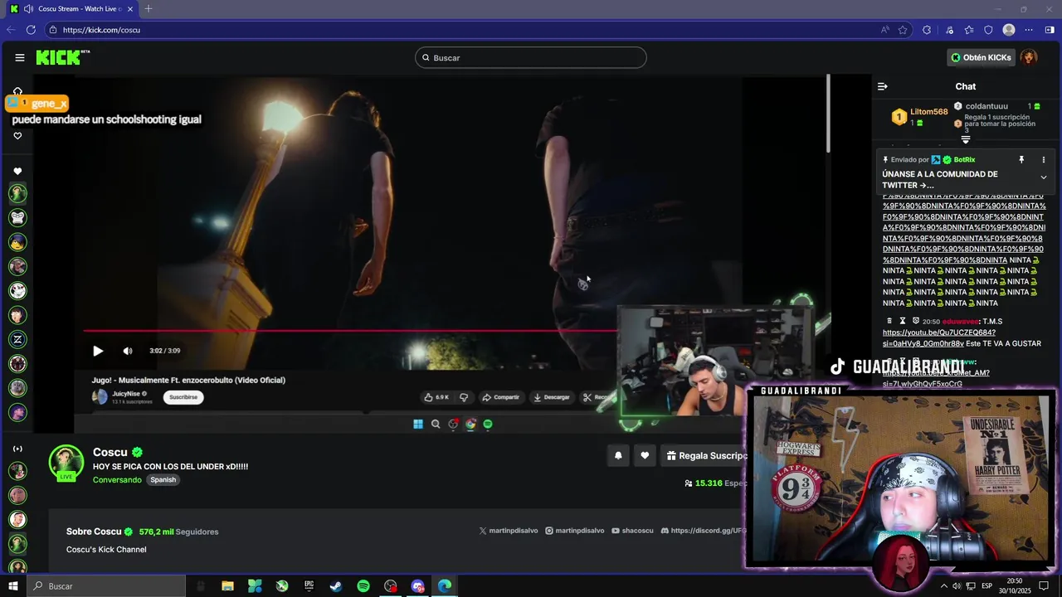This screenshot has width=1062, height=597.
Task: Like the YouTube video (6.9 K)
Action: click(x=436, y=397)
